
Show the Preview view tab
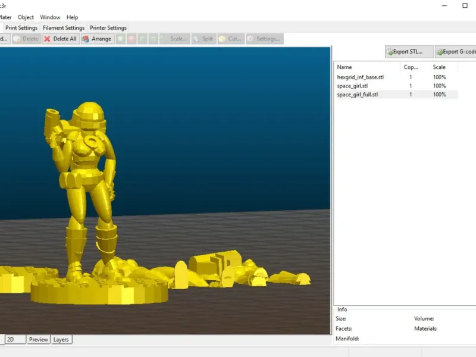pyautogui.click(x=39, y=340)
